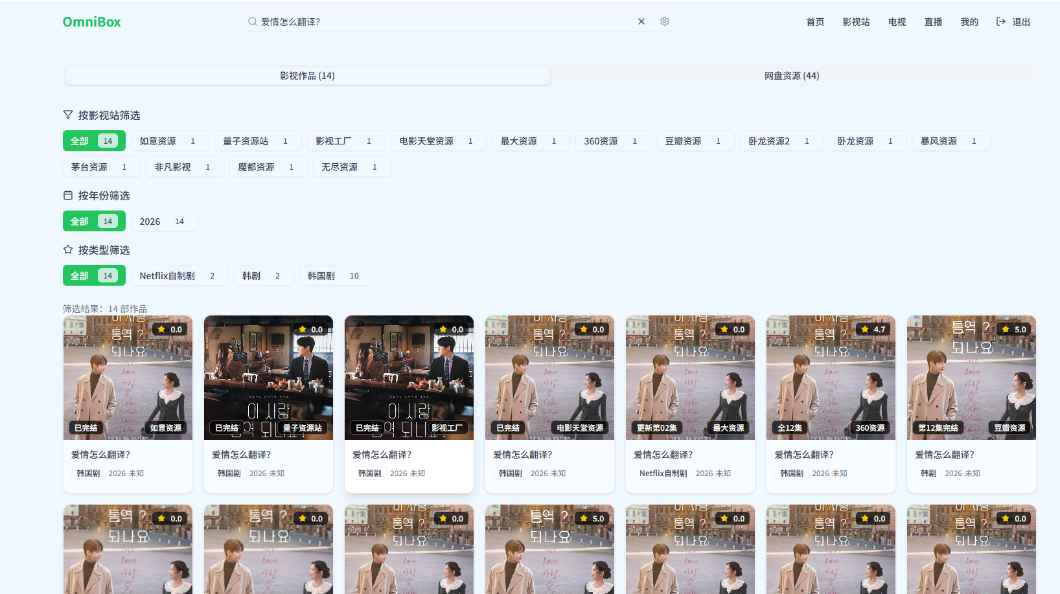Image resolution: width=1060 pixels, height=594 pixels.
Task: Select 全部 under the site filters
Action: 93,141
